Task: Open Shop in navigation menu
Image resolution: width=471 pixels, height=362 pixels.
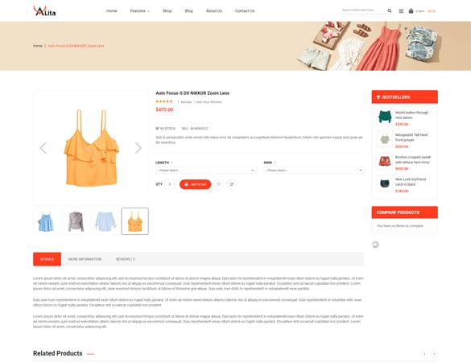Action: point(167,10)
